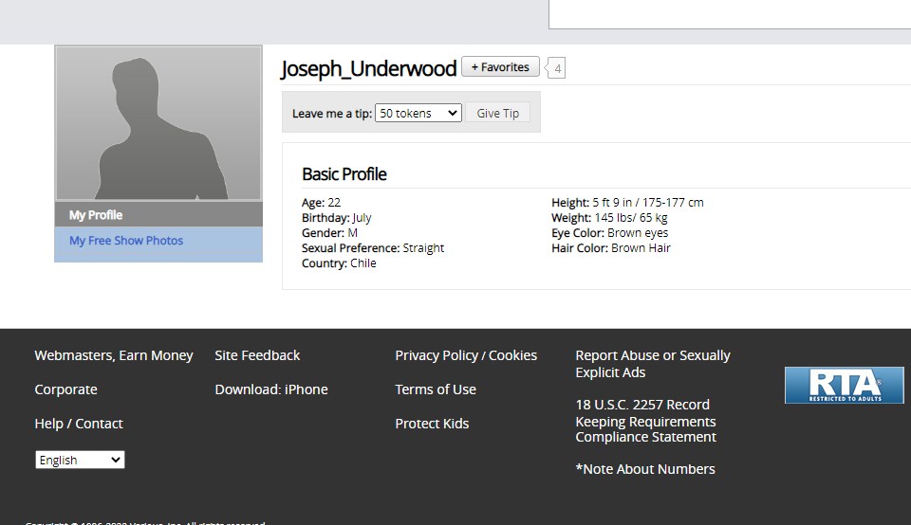Image resolution: width=911 pixels, height=525 pixels.
Task: Open the Help / Contact link
Action: [x=79, y=424]
